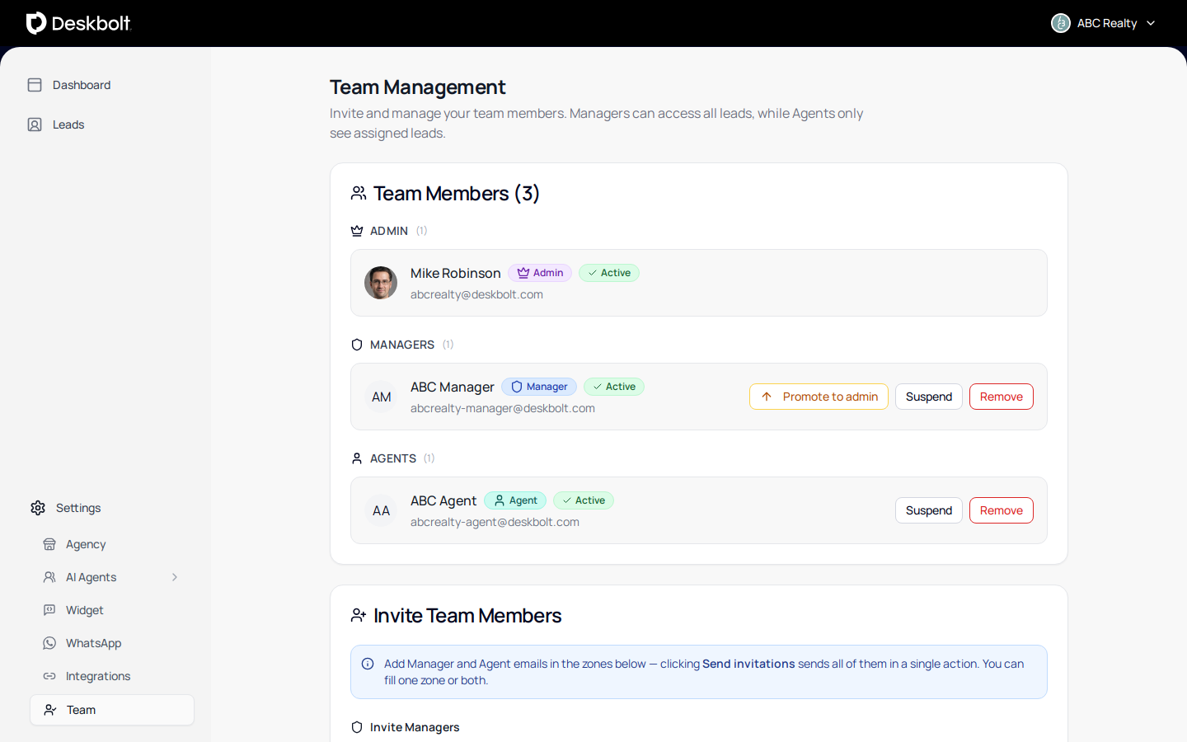
Task: Click the ABC Manager name
Action: pyautogui.click(x=453, y=387)
